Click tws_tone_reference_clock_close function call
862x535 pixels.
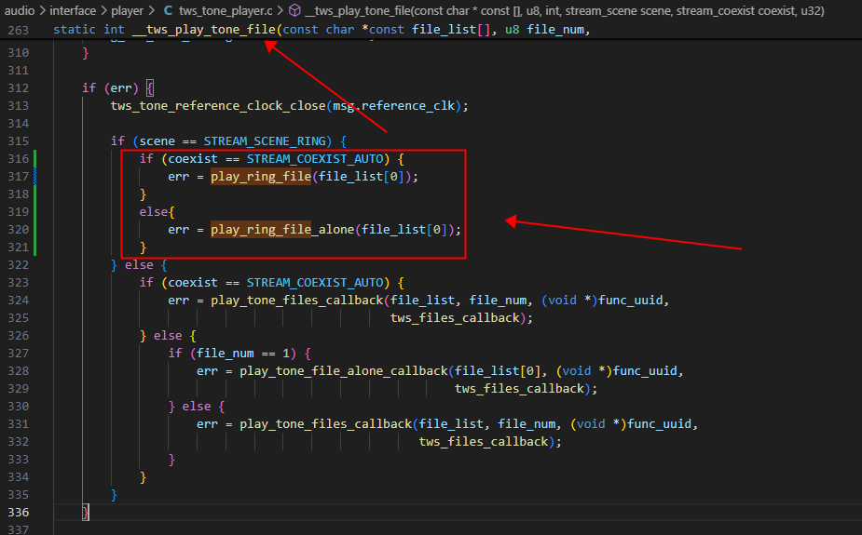pyautogui.click(x=218, y=105)
